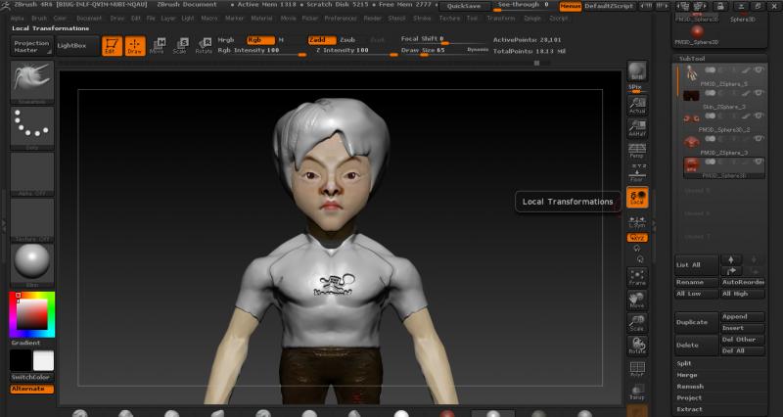783x417 pixels.
Task: Activate the Edit mode button
Action: (x=112, y=46)
